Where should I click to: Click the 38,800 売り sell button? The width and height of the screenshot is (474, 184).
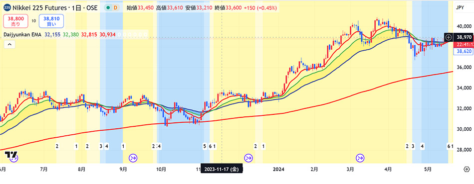pyautogui.click(x=16, y=21)
